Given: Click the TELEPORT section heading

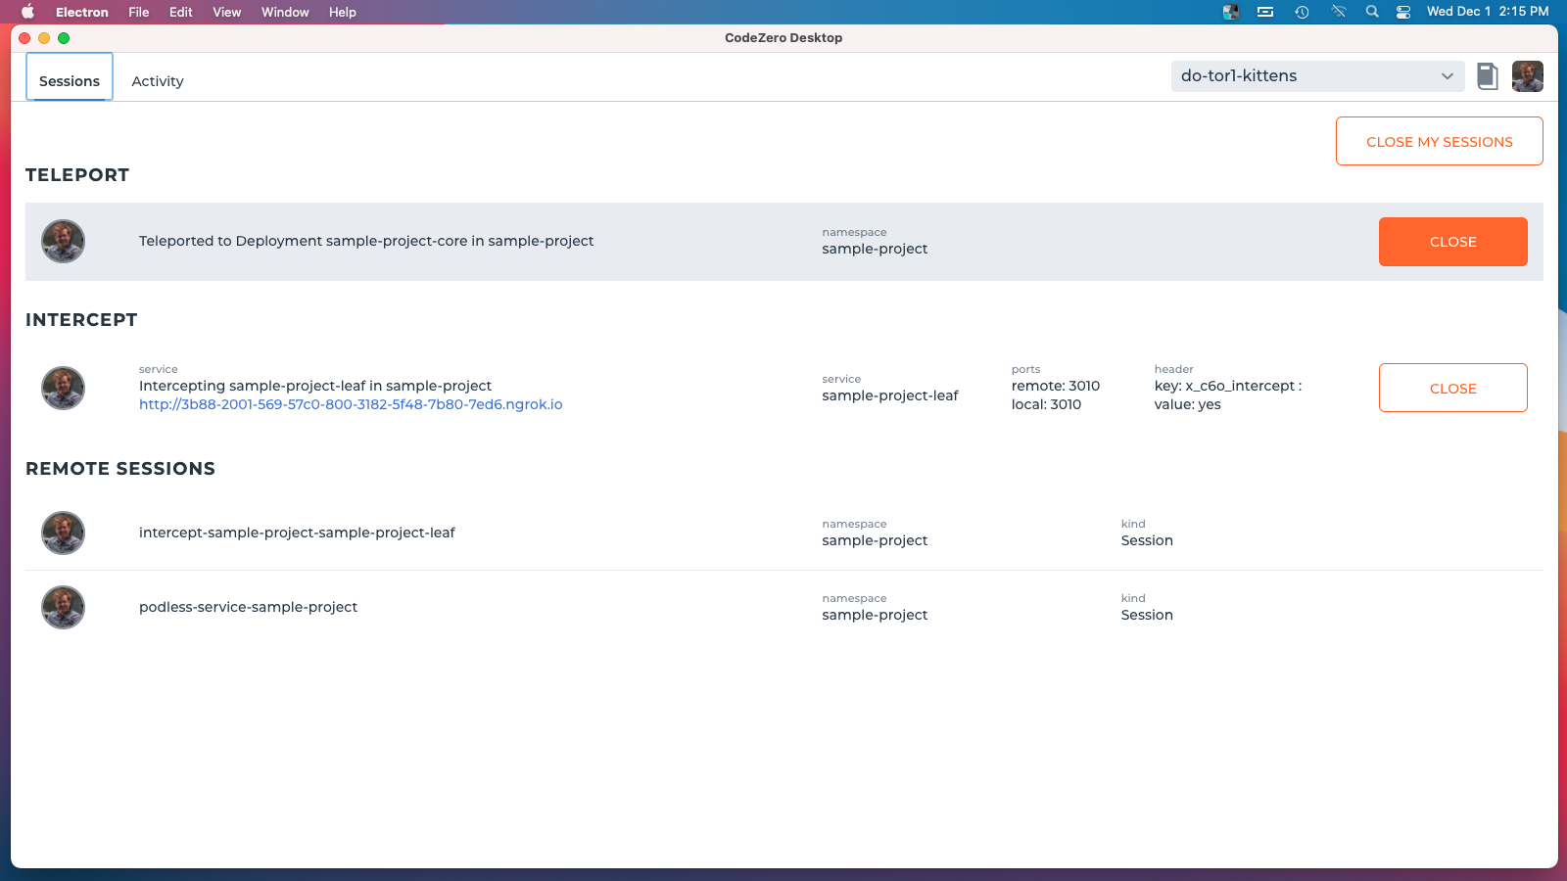Looking at the screenshot, I should coord(77,175).
